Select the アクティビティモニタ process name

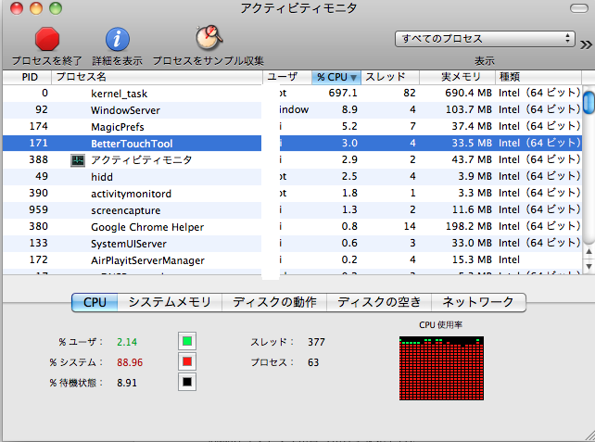point(142,159)
